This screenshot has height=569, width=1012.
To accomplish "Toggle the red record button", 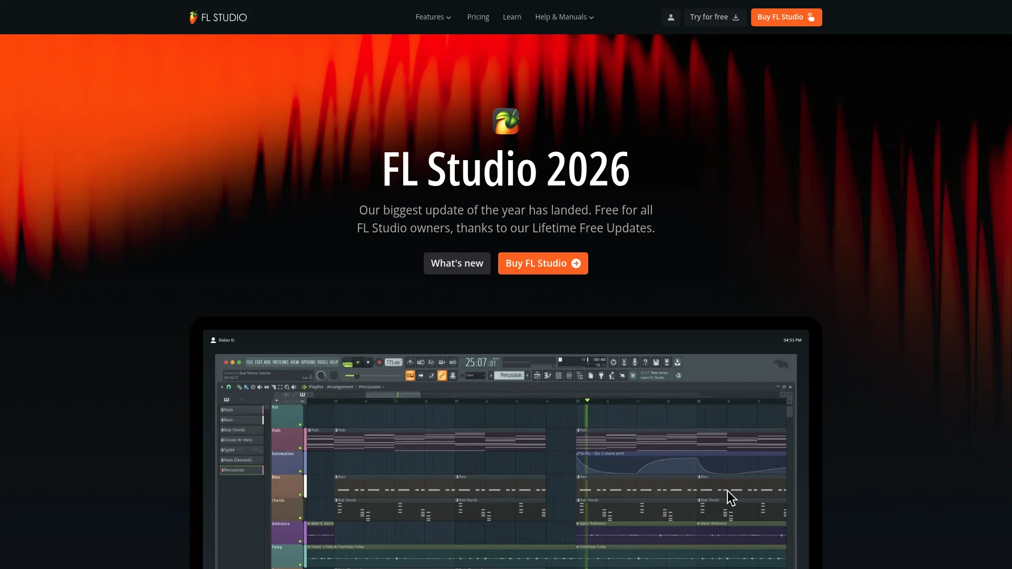I will pyautogui.click(x=379, y=362).
